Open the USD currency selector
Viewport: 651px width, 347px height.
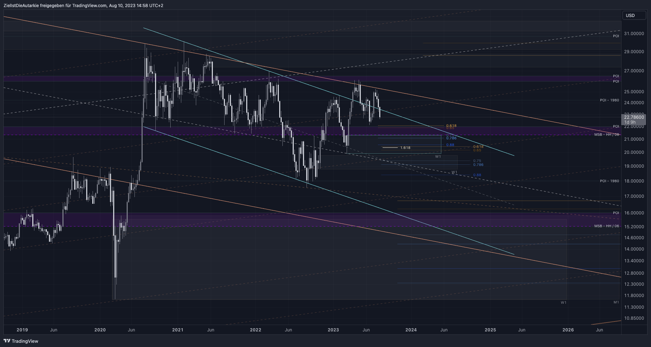634,15
